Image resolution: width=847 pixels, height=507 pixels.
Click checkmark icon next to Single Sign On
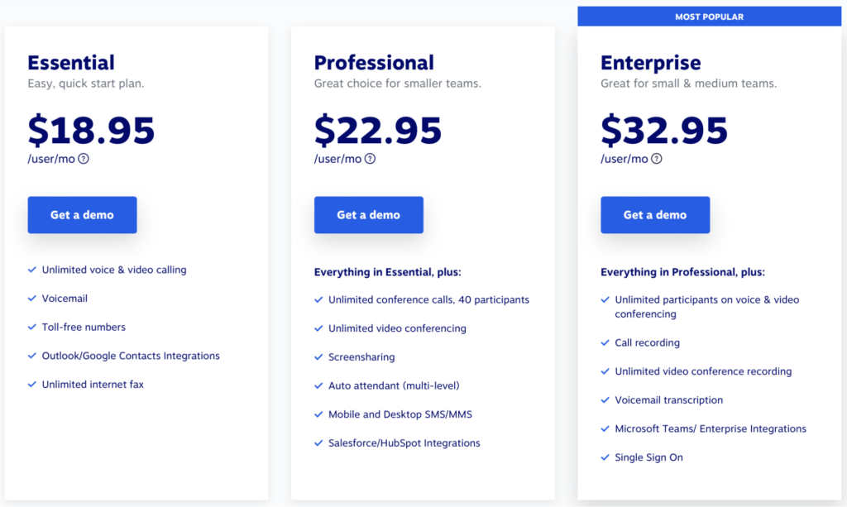click(605, 457)
